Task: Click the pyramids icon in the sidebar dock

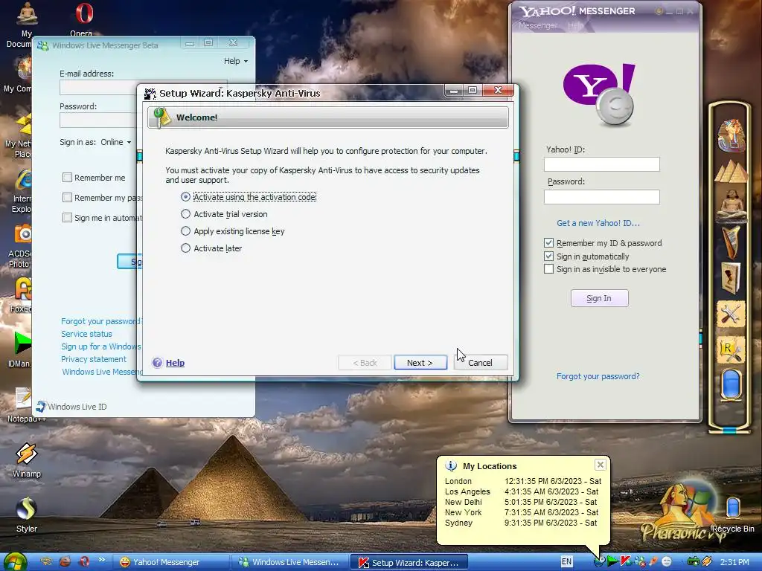Action: (731, 172)
